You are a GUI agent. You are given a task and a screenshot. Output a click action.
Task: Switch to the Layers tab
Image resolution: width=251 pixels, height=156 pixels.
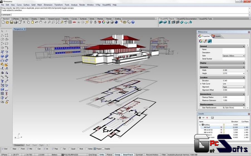pos(216,36)
